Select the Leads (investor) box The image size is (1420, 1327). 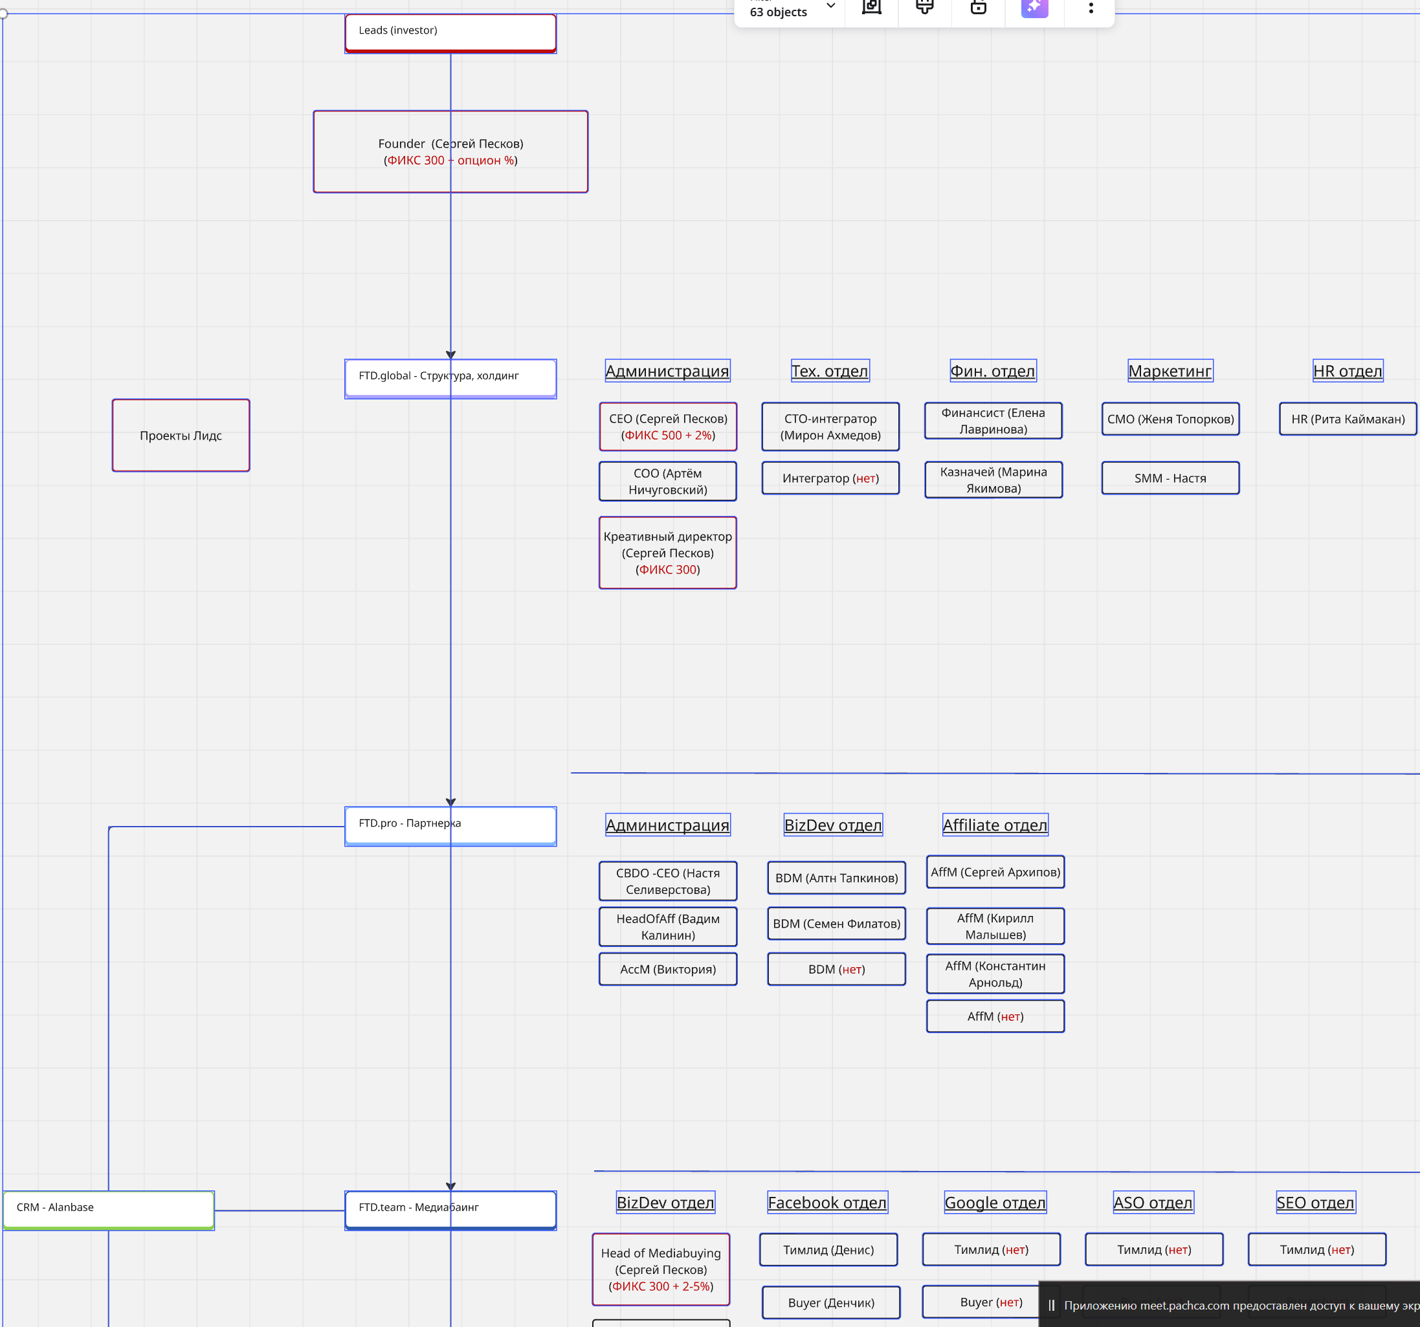[450, 33]
